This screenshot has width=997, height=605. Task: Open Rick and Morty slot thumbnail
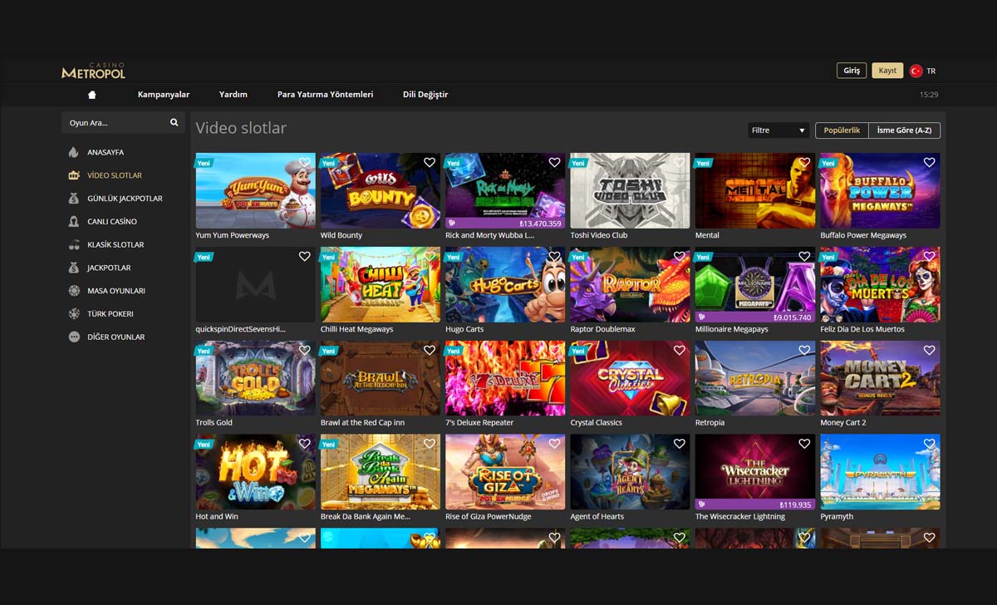pyautogui.click(x=505, y=190)
